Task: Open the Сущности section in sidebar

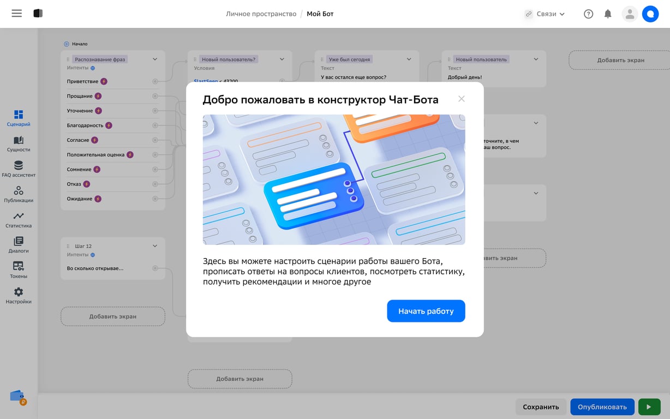Action: pos(19,144)
